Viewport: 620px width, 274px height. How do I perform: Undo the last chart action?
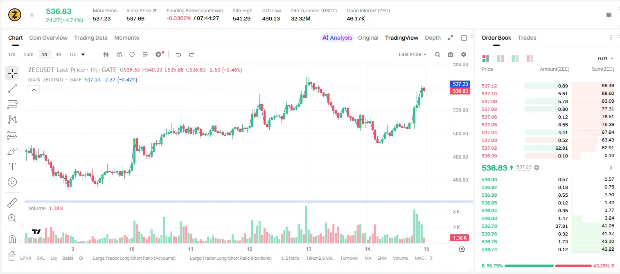pos(178,54)
